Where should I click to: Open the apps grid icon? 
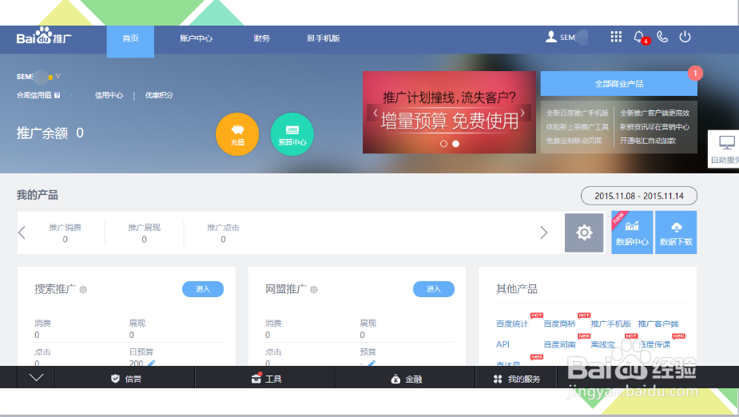tap(616, 37)
